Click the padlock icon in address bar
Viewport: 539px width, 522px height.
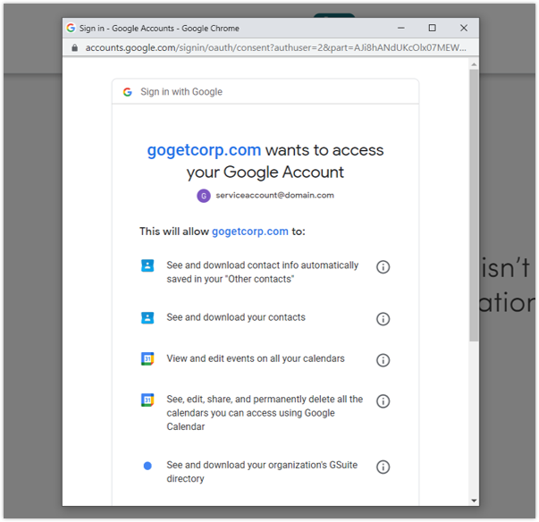[73, 47]
